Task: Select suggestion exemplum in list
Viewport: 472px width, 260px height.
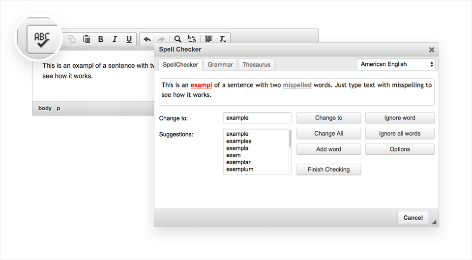Action: pyautogui.click(x=239, y=169)
